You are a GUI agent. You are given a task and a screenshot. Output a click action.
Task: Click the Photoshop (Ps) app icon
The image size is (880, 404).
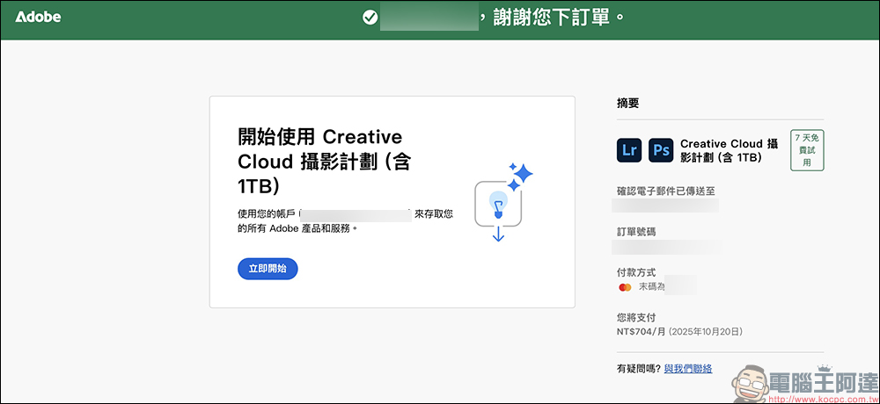pyautogui.click(x=661, y=150)
